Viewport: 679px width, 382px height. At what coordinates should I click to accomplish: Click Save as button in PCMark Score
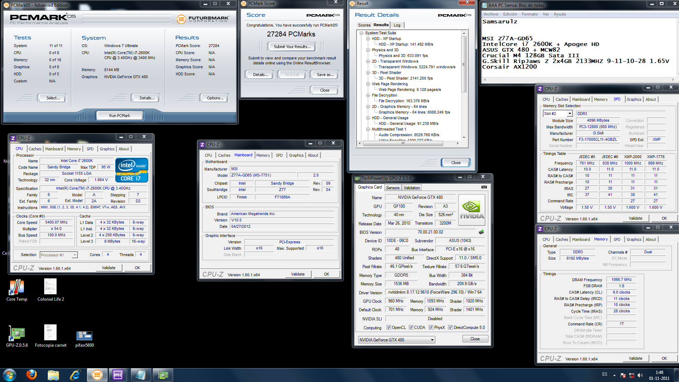point(325,75)
